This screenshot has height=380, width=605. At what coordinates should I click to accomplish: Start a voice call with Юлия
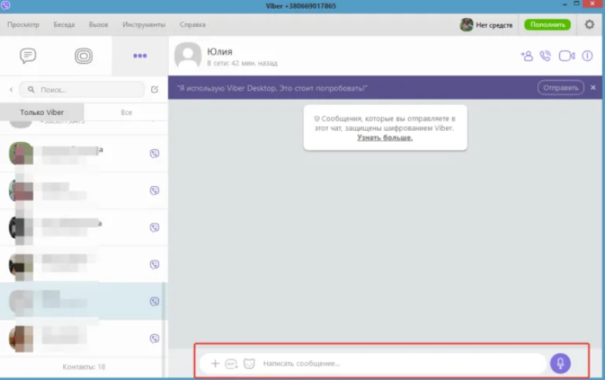545,56
